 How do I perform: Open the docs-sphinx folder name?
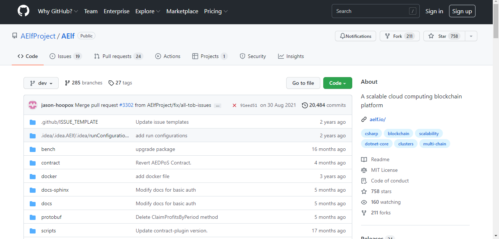click(x=55, y=190)
